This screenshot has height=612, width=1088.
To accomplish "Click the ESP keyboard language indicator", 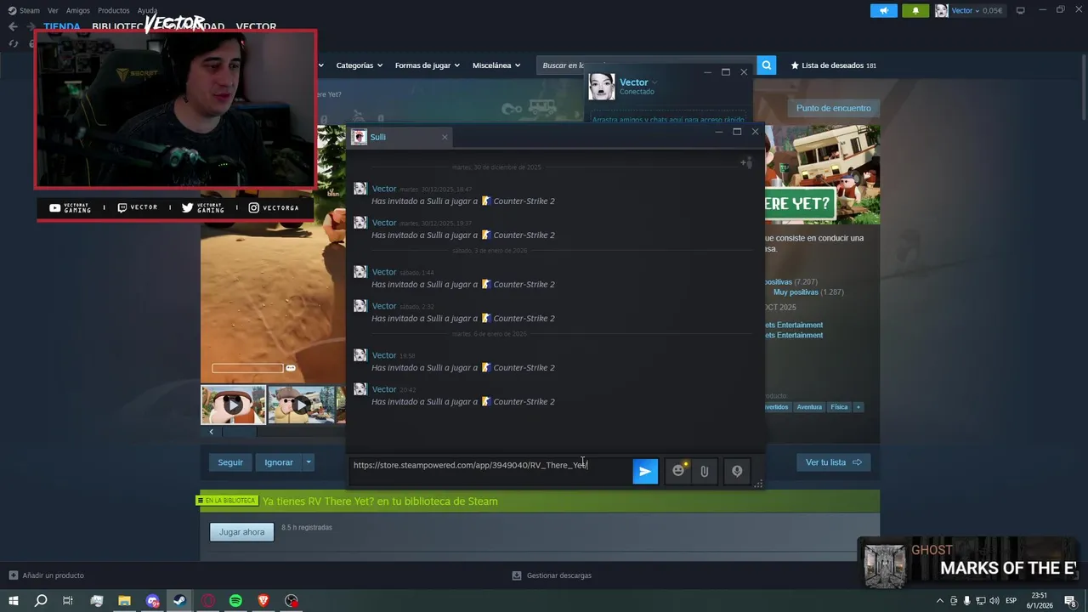I will tap(1011, 601).
